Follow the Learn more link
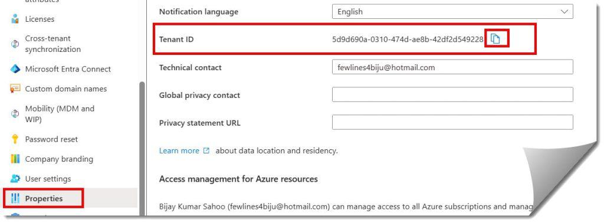Screen dimensions: 604x223 click(x=179, y=150)
